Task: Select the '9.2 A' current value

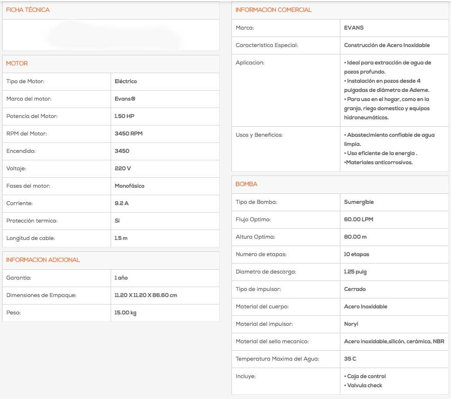Action: pos(122,203)
